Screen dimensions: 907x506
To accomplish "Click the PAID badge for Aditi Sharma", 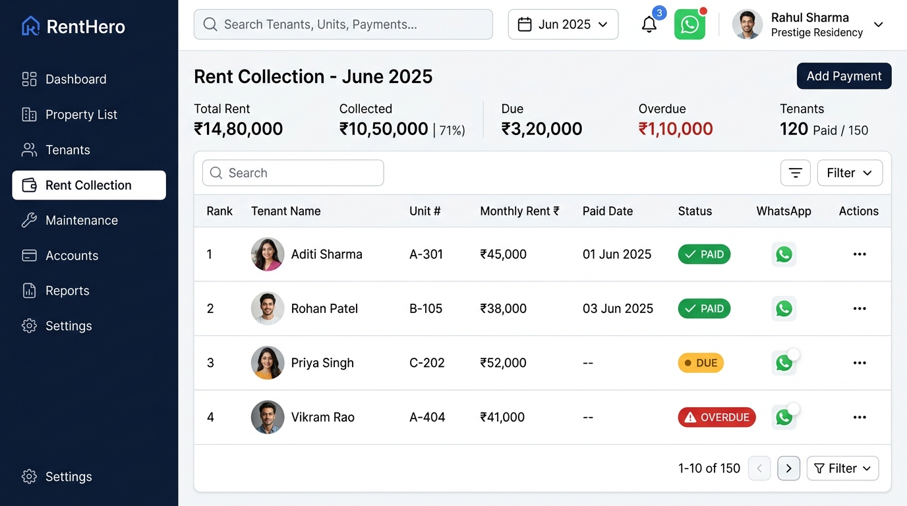I will [704, 254].
